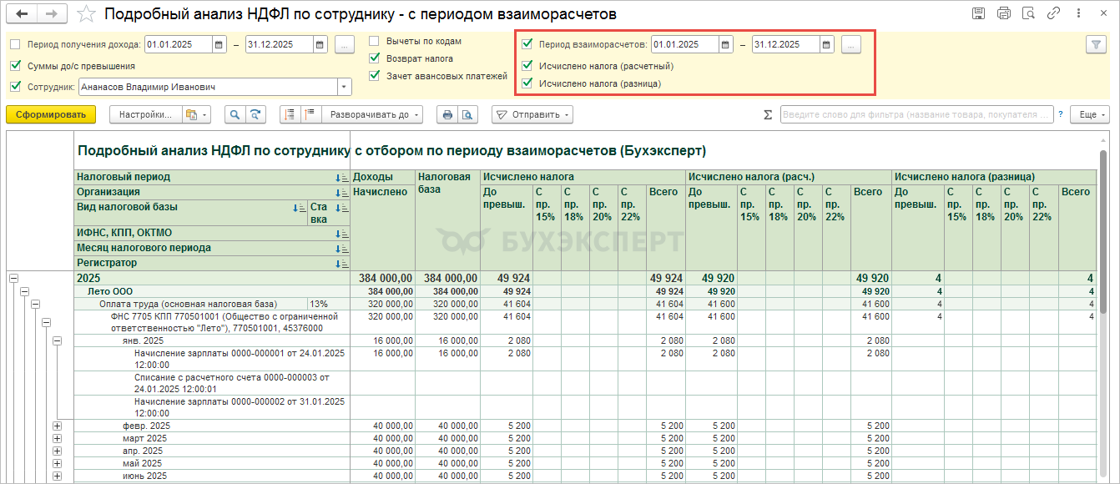Viewport: 1120px width, 484px height.
Task: Open calendar for Период взаиморасчетов start date
Action: tap(725, 45)
